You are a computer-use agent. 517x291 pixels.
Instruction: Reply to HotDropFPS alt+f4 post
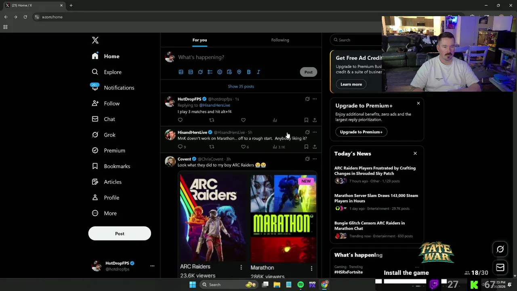180,120
